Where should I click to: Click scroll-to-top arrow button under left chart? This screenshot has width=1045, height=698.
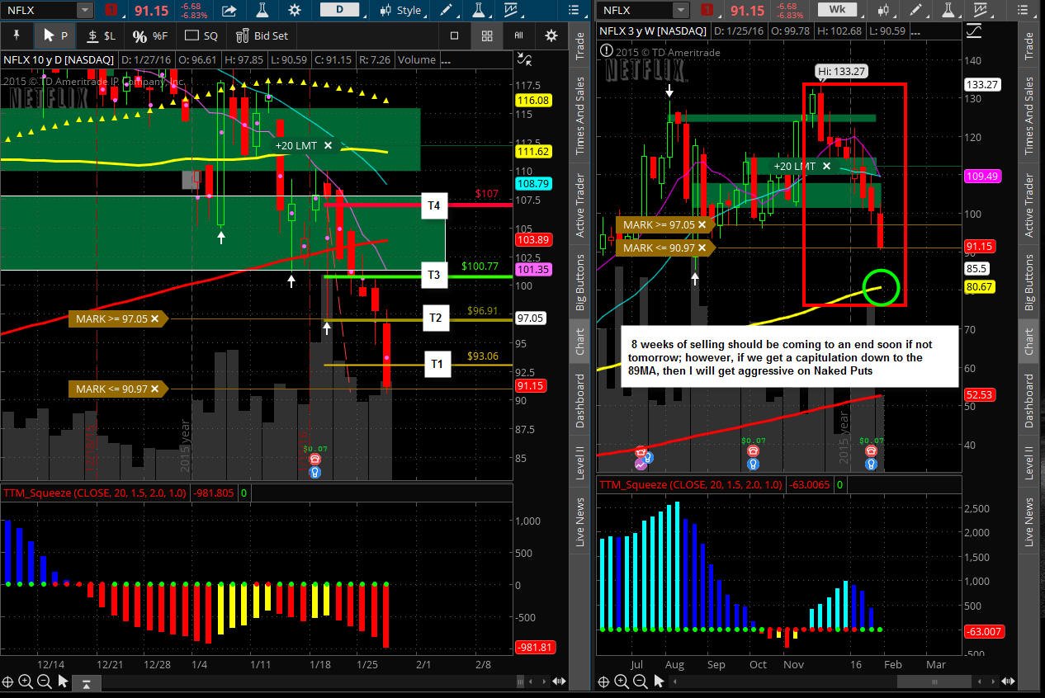click(87, 682)
